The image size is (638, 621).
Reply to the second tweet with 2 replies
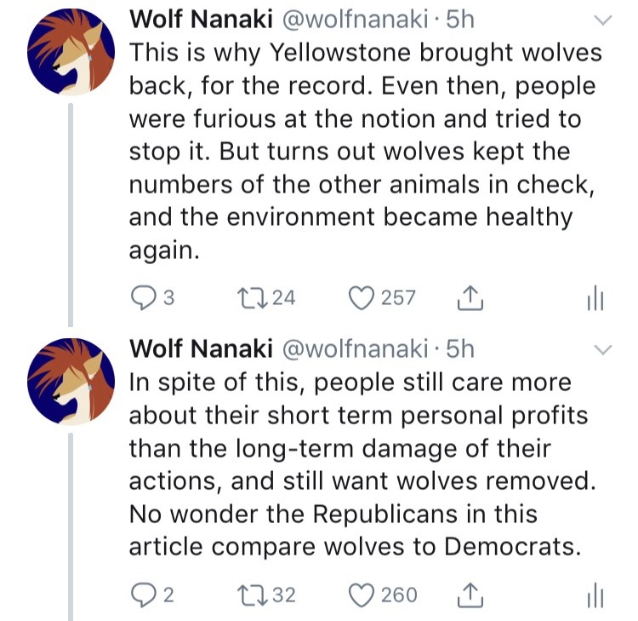[140, 595]
